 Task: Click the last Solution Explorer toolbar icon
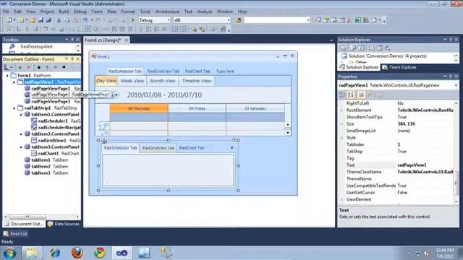click(387, 48)
